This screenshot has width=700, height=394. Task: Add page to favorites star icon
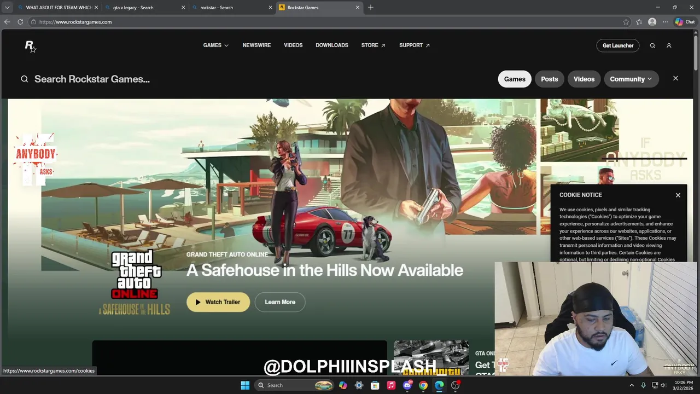pyautogui.click(x=626, y=22)
